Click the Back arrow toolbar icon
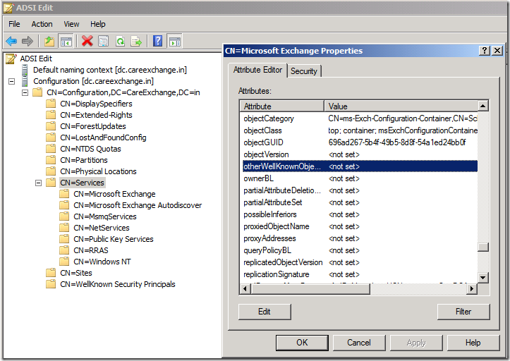The height and width of the screenshot is (361, 510). (x=11, y=42)
